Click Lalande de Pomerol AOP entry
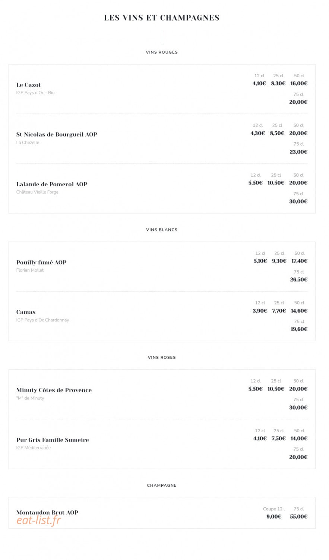Viewport: 329px width, 560px height. click(52, 184)
